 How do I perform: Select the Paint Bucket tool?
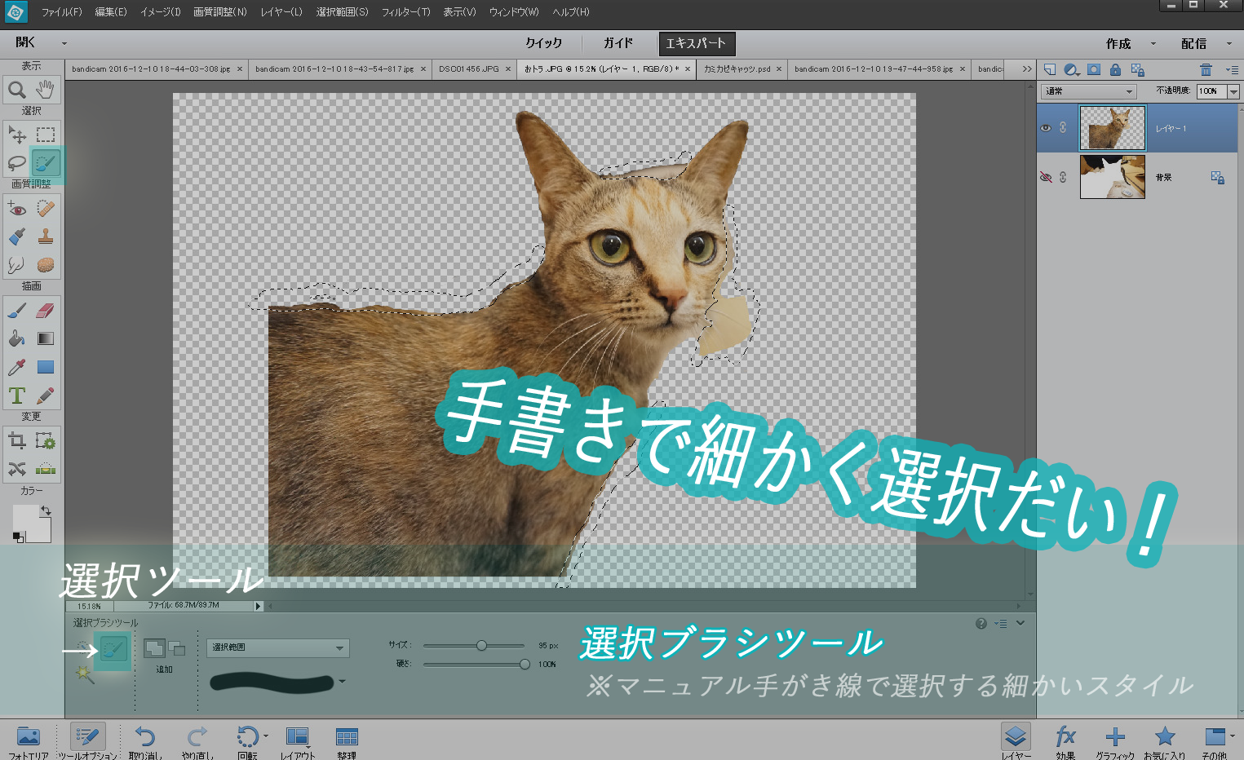[17, 338]
